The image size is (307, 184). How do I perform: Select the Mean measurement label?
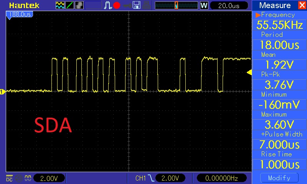[268, 54]
